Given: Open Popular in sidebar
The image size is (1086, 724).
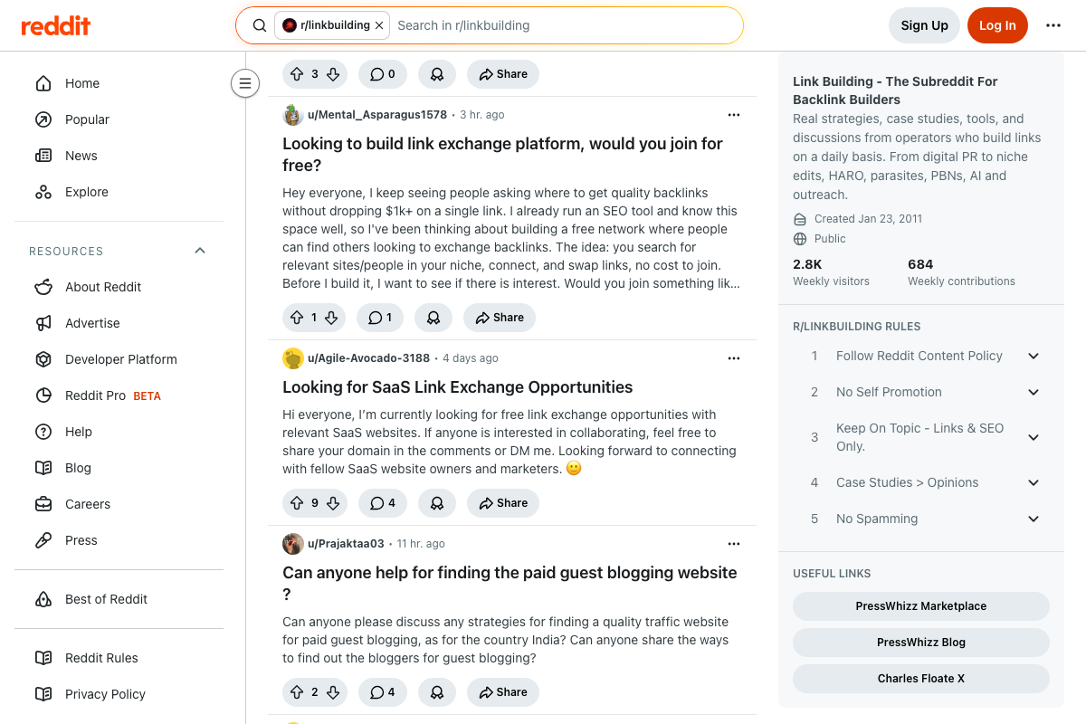Looking at the screenshot, I should pos(119,119).
